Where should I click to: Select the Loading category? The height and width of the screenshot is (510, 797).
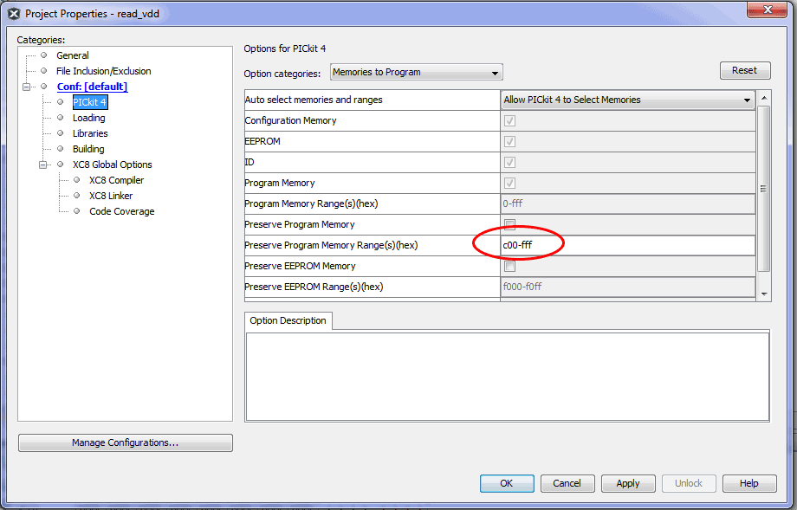click(x=89, y=118)
